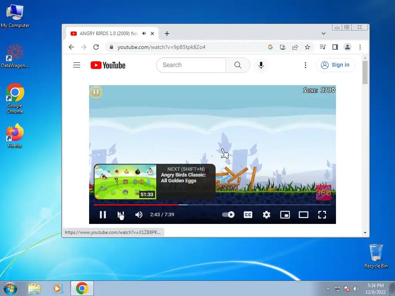Reload the YouTube page

point(96,47)
